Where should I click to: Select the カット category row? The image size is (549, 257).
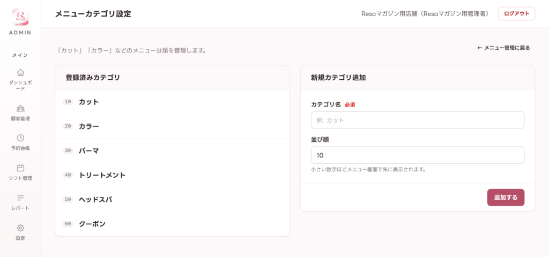click(172, 102)
